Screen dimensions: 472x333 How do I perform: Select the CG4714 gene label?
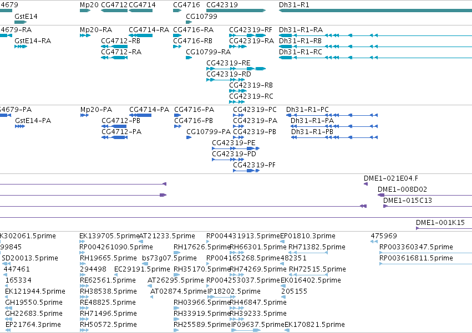click(x=142, y=5)
